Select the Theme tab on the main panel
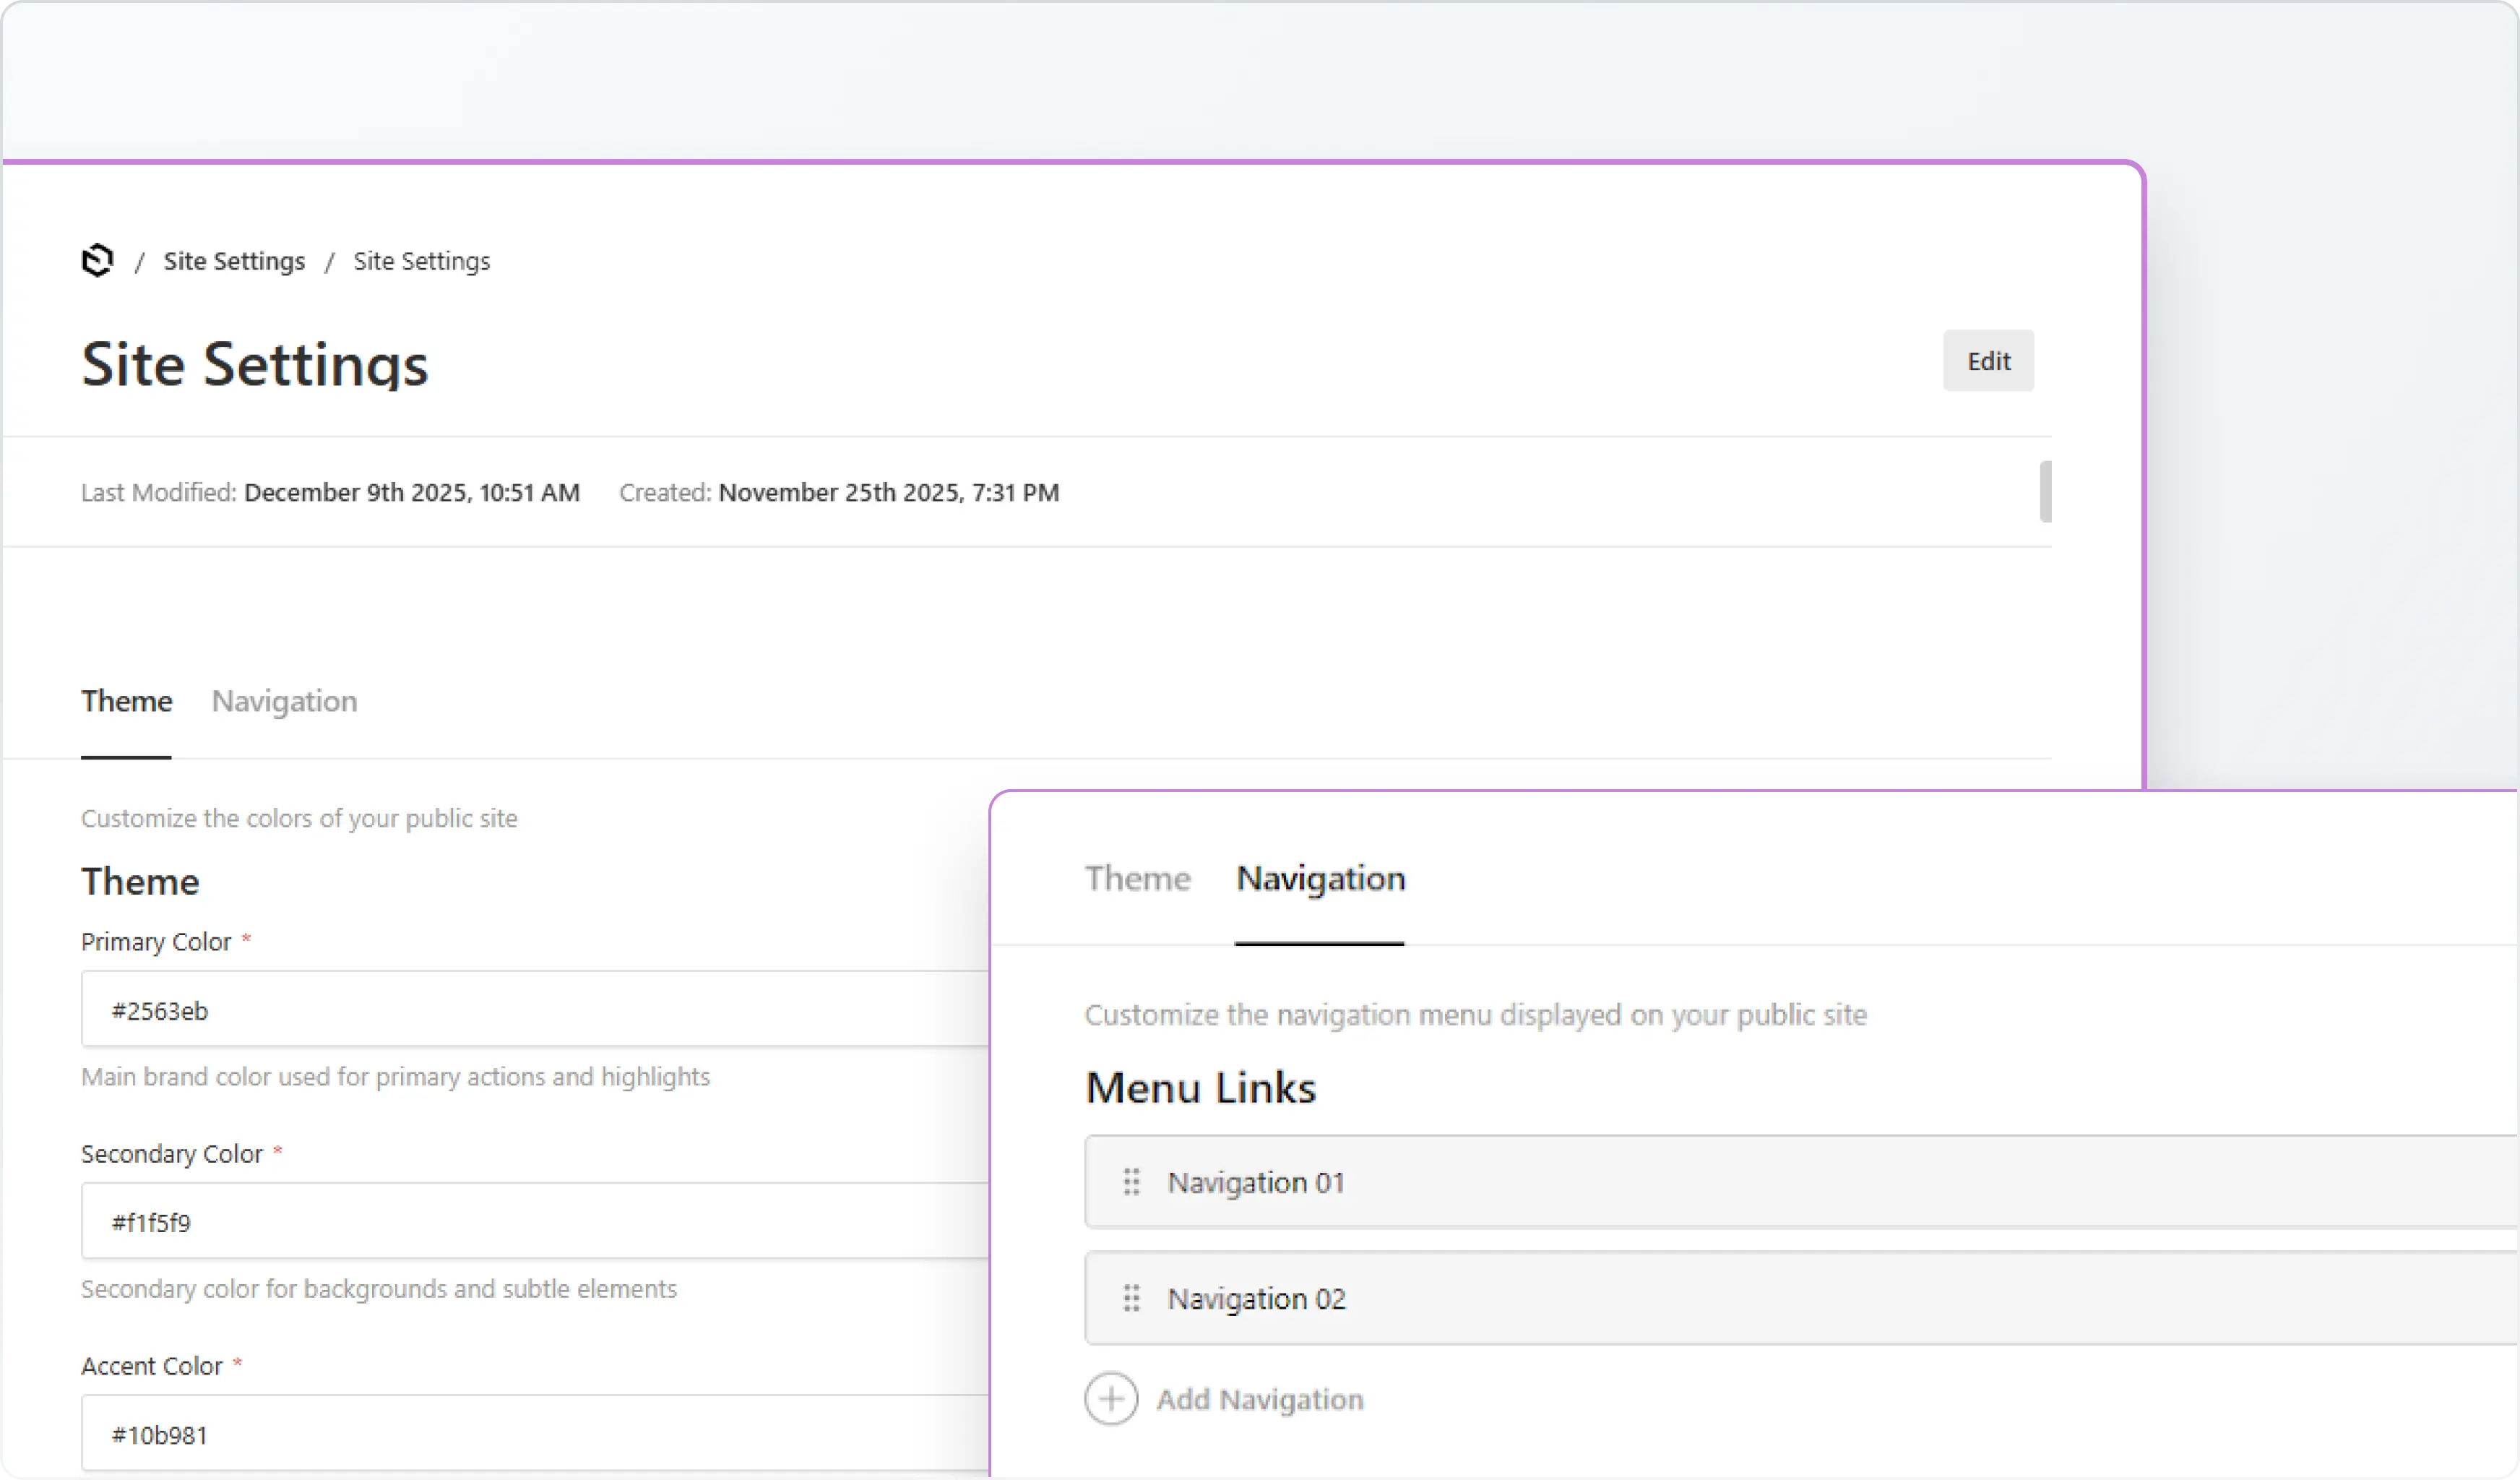 click(126, 701)
